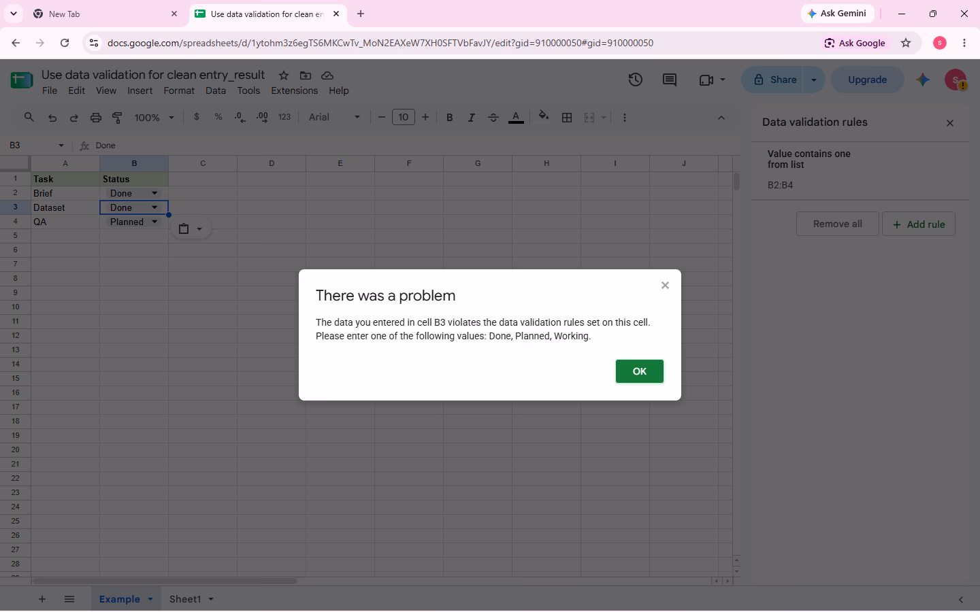
Task: Click the Upgrade button
Action: 867,80
